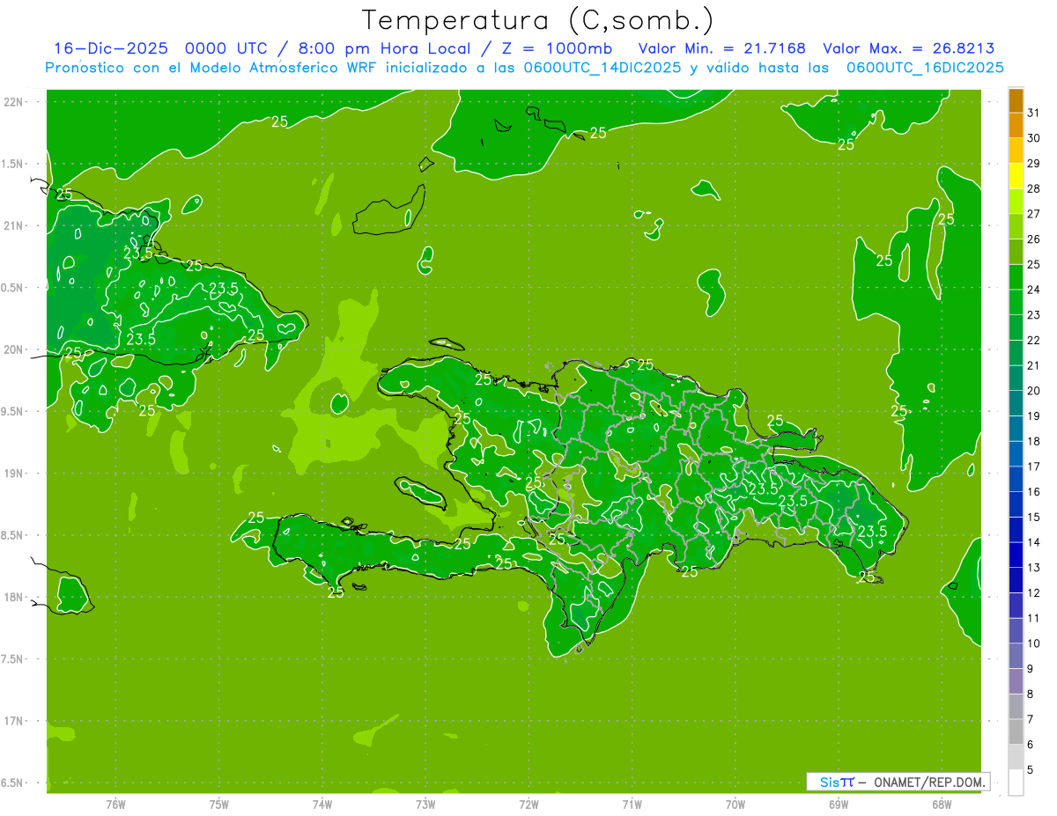Click the '22N' latitude axis label
This screenshot has width=1057, height=816.
13,102
